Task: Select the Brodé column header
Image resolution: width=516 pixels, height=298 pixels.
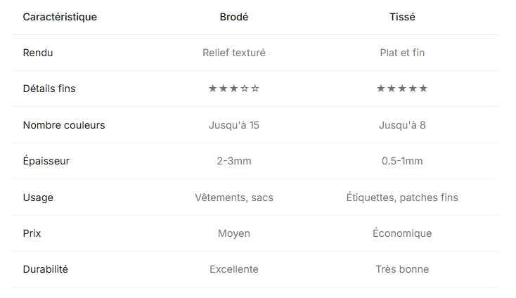Action: 234,17
